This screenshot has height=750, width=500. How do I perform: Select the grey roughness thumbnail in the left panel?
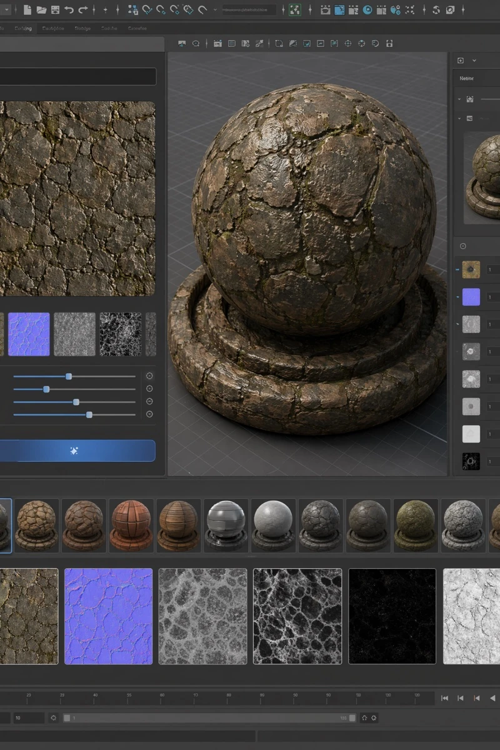[74, 334]
